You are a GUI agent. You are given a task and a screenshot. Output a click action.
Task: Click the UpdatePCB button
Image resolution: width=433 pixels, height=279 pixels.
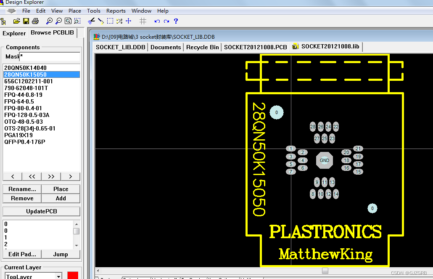click(x=42, y=211)
